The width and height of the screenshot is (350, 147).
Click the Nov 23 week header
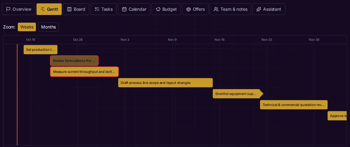267,40
